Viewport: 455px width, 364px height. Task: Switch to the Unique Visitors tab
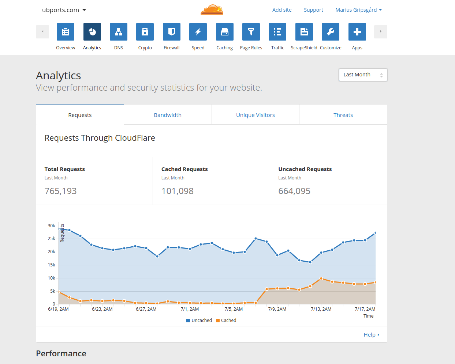click(256, 115)
